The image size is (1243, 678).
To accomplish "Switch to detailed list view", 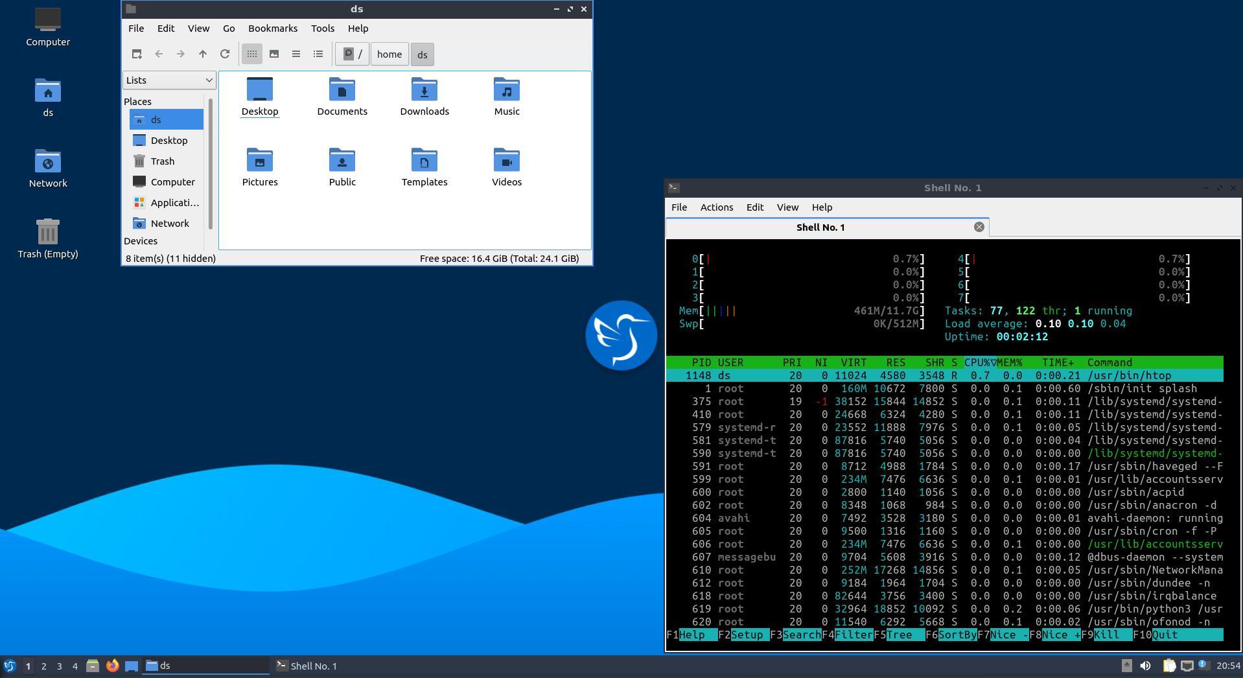I will (x=318, y=54).
